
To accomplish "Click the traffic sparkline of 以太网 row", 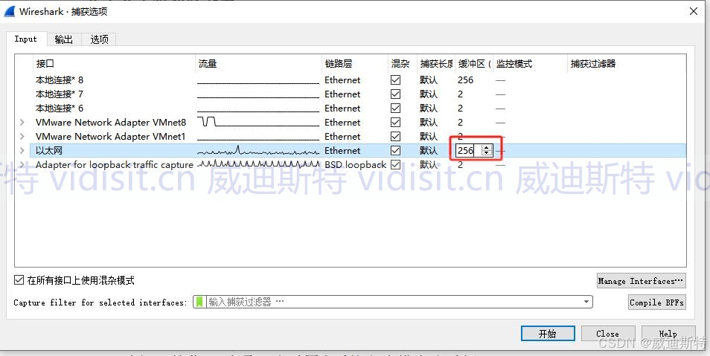I will coord(258,151).
